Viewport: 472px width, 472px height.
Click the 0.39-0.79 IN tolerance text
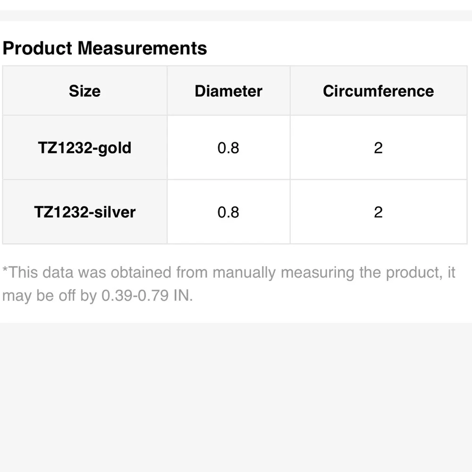[x=147, y=296]
